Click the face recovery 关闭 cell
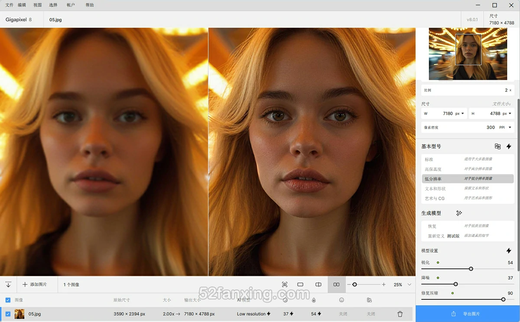The image size is (520, 322). [343, 314]
